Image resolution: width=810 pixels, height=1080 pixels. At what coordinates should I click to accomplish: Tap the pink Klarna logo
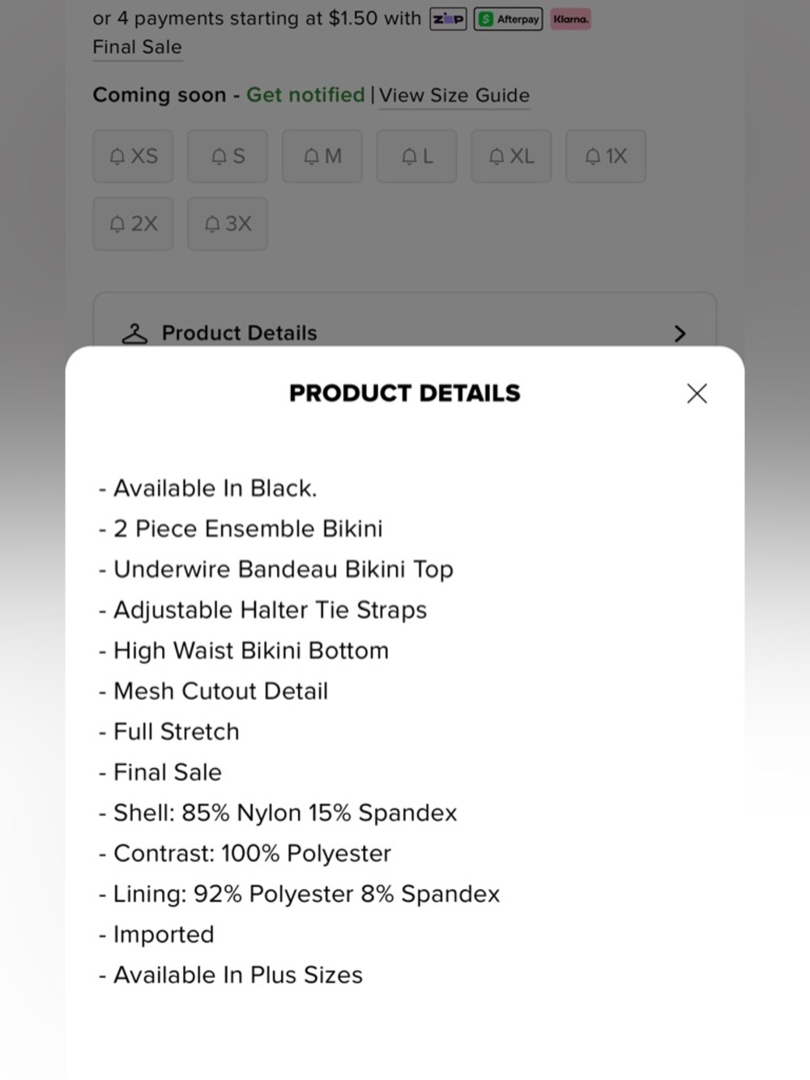[x=571, y=19]
